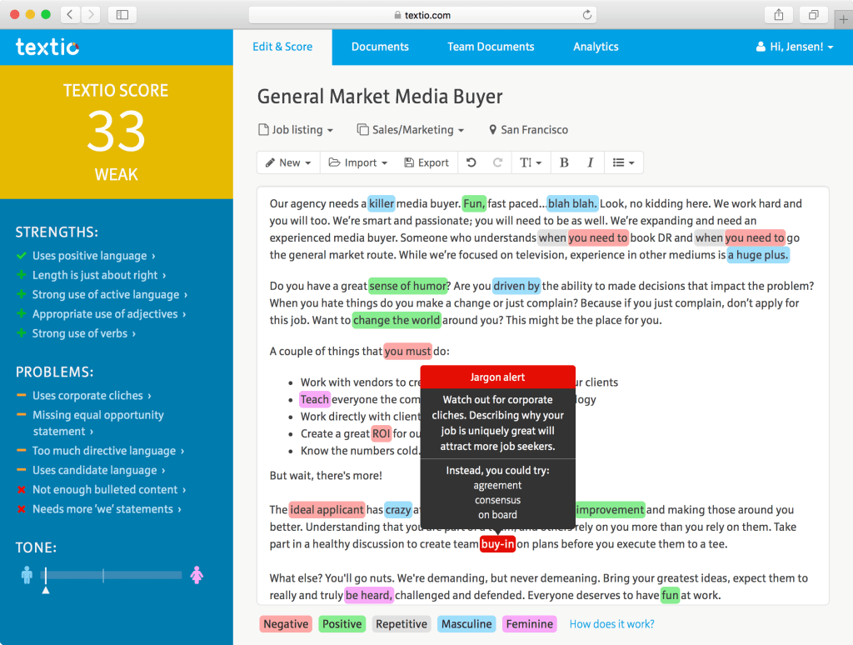This screenshot has height=645, width=853.
Task: Click the male tone figure icon
Action: [x=27, y=575]
